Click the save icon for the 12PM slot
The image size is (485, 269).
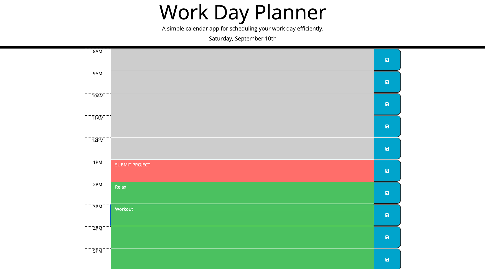[387, 149]
